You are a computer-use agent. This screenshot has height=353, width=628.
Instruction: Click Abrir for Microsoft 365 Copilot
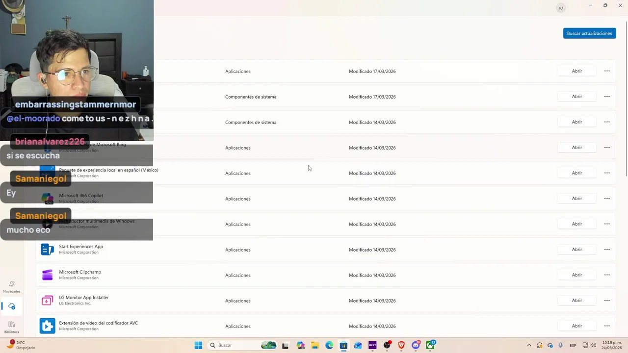click(x=576, y=199)
